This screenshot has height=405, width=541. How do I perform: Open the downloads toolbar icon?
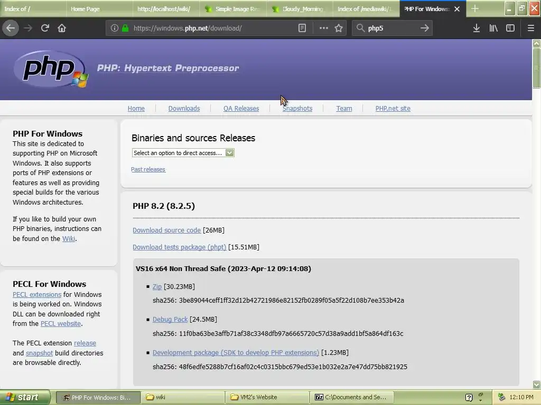click(x=476, y=28)
